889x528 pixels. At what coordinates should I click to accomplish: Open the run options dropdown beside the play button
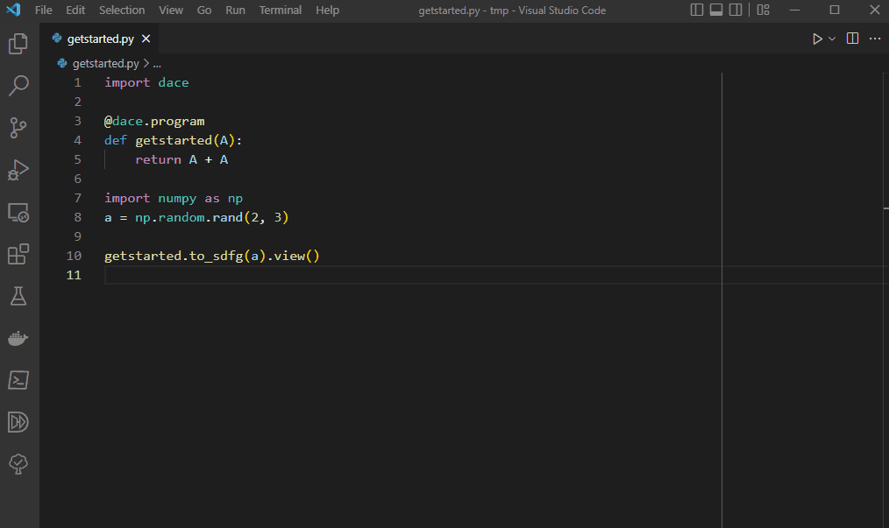pos(830,39)
